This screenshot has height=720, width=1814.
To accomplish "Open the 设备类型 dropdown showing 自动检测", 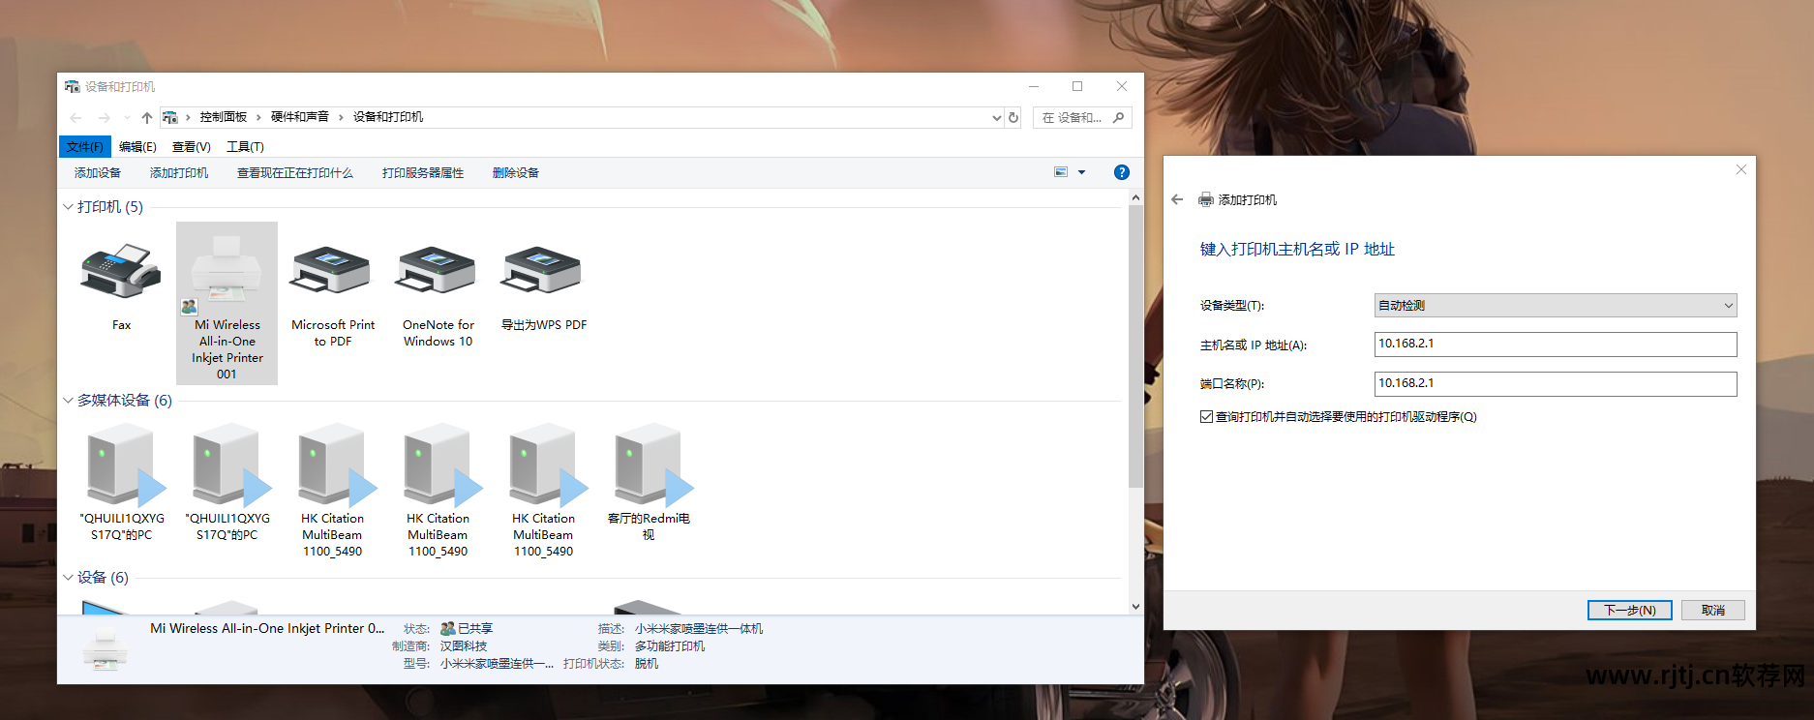I will [1556, 306].
